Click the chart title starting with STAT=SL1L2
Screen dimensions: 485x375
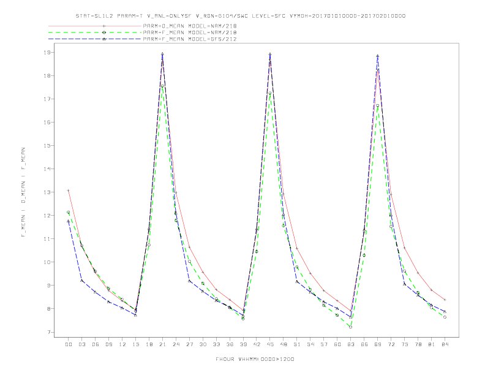241,16
